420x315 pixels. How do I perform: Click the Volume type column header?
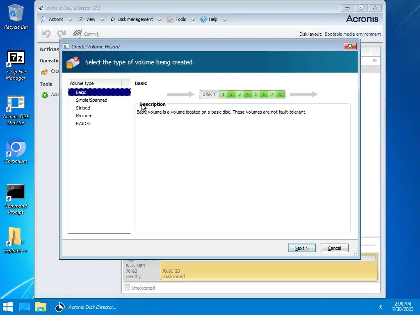pyautogui.click(x=95, y=83)
